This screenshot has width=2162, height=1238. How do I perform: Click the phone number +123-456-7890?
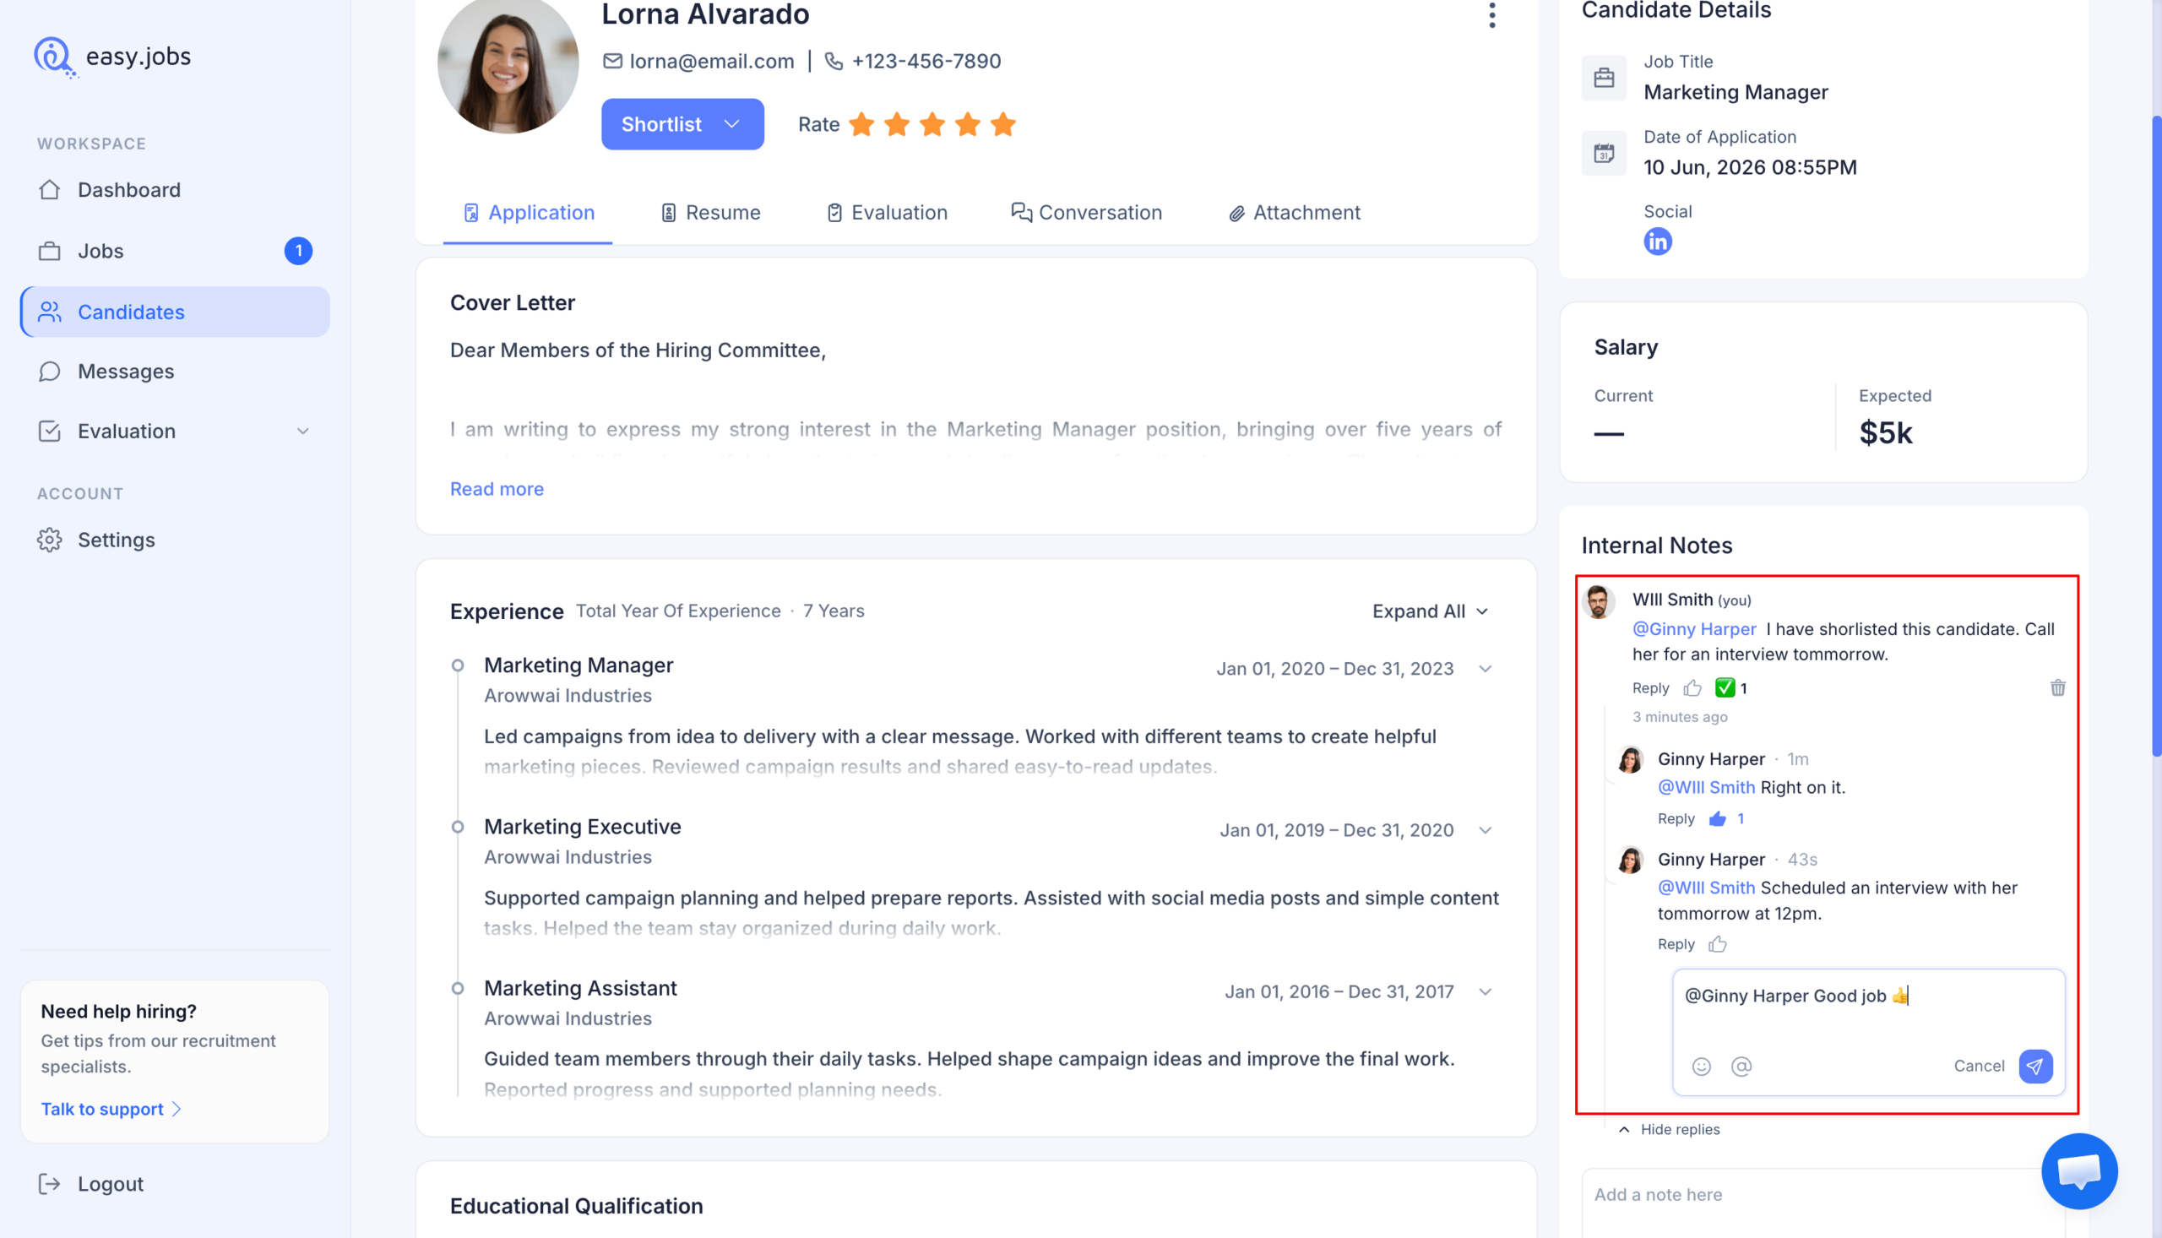(x=926, y=61)
